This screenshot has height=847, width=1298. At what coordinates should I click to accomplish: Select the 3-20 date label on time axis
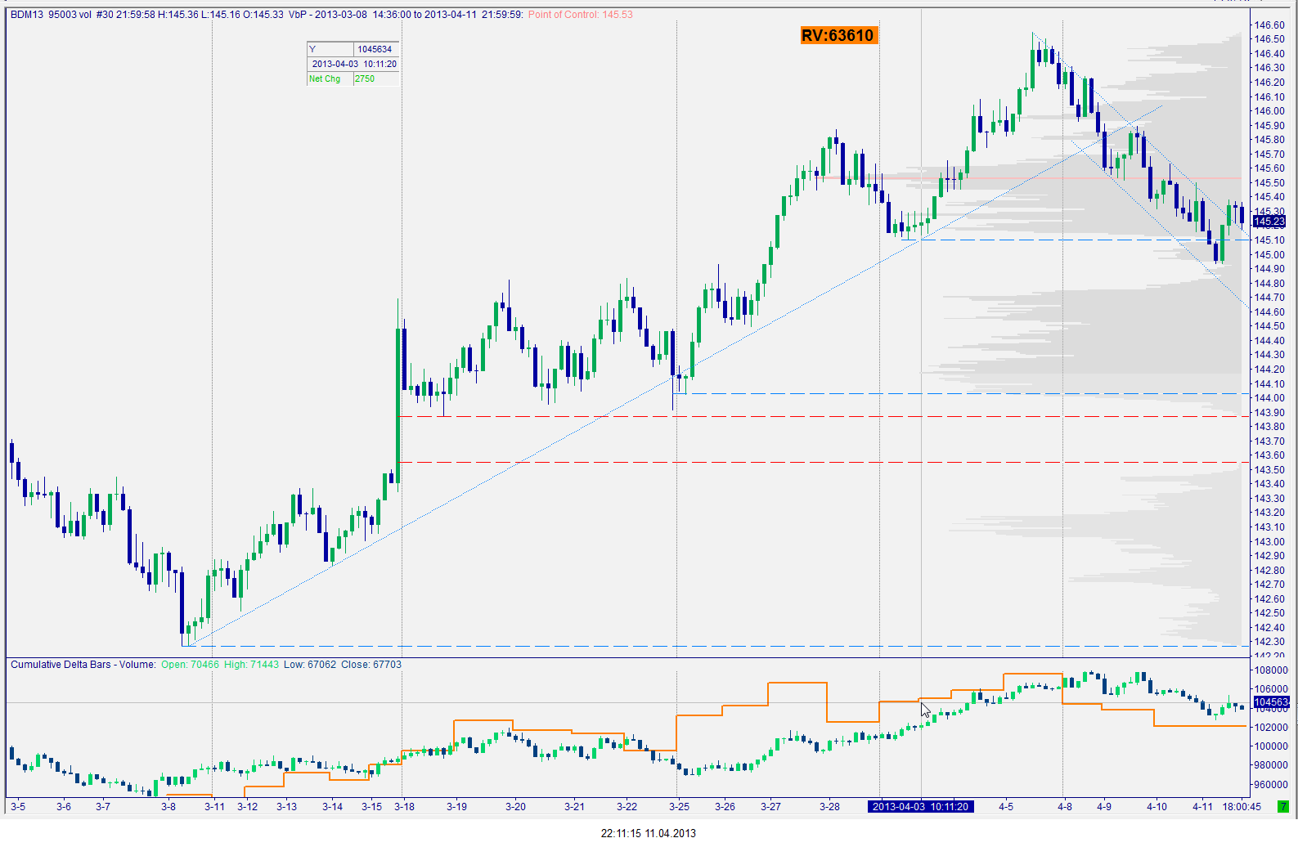515,807
